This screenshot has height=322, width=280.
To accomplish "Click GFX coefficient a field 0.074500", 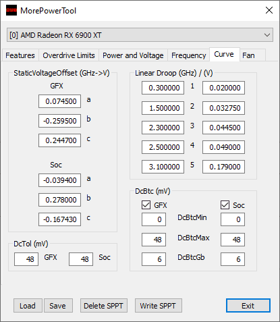I will (59, 101).
